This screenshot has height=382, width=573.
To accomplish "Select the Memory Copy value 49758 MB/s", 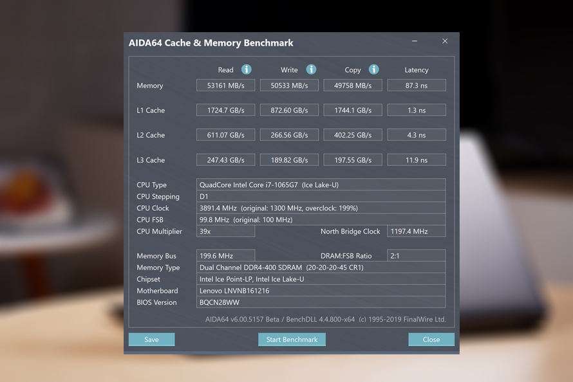I will tap(353, 86).
